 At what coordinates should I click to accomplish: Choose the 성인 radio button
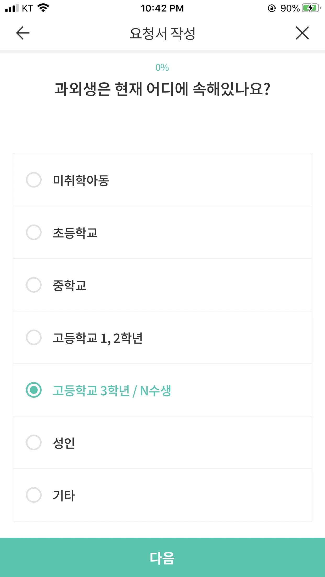(x=34, y=442)
